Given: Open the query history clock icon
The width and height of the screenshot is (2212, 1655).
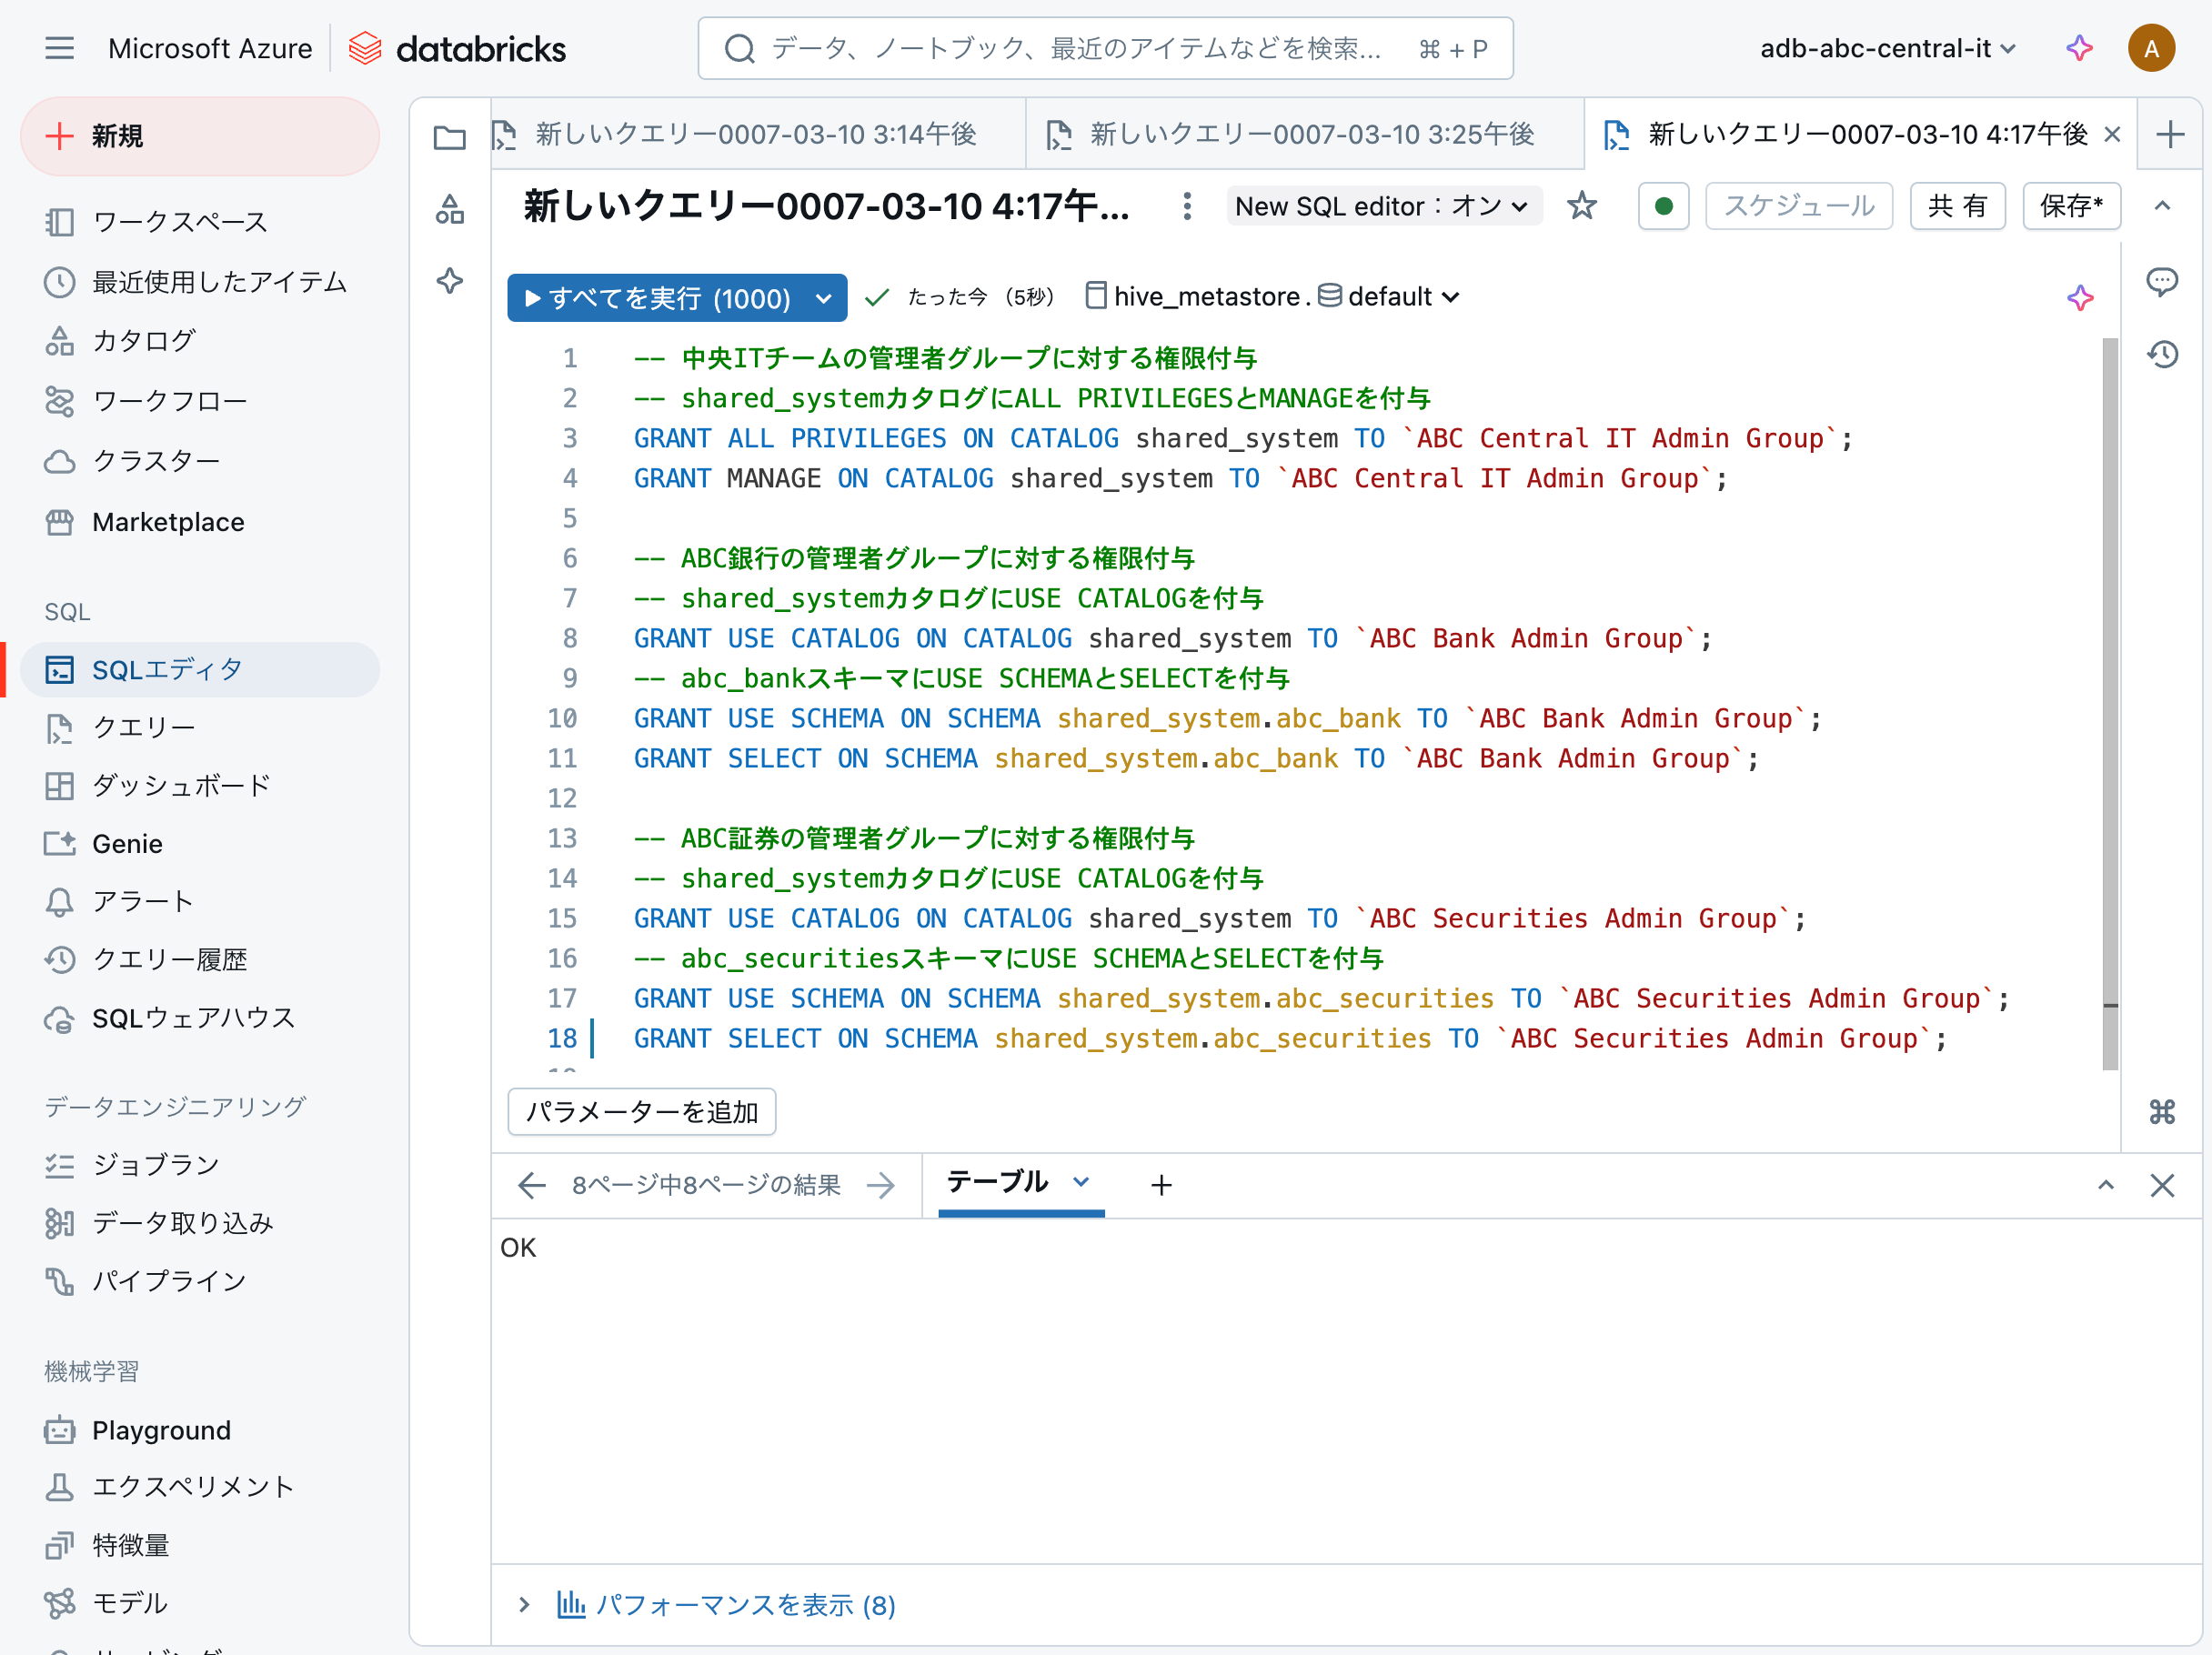Looking at the screenshot, I should click(2162, 354).
